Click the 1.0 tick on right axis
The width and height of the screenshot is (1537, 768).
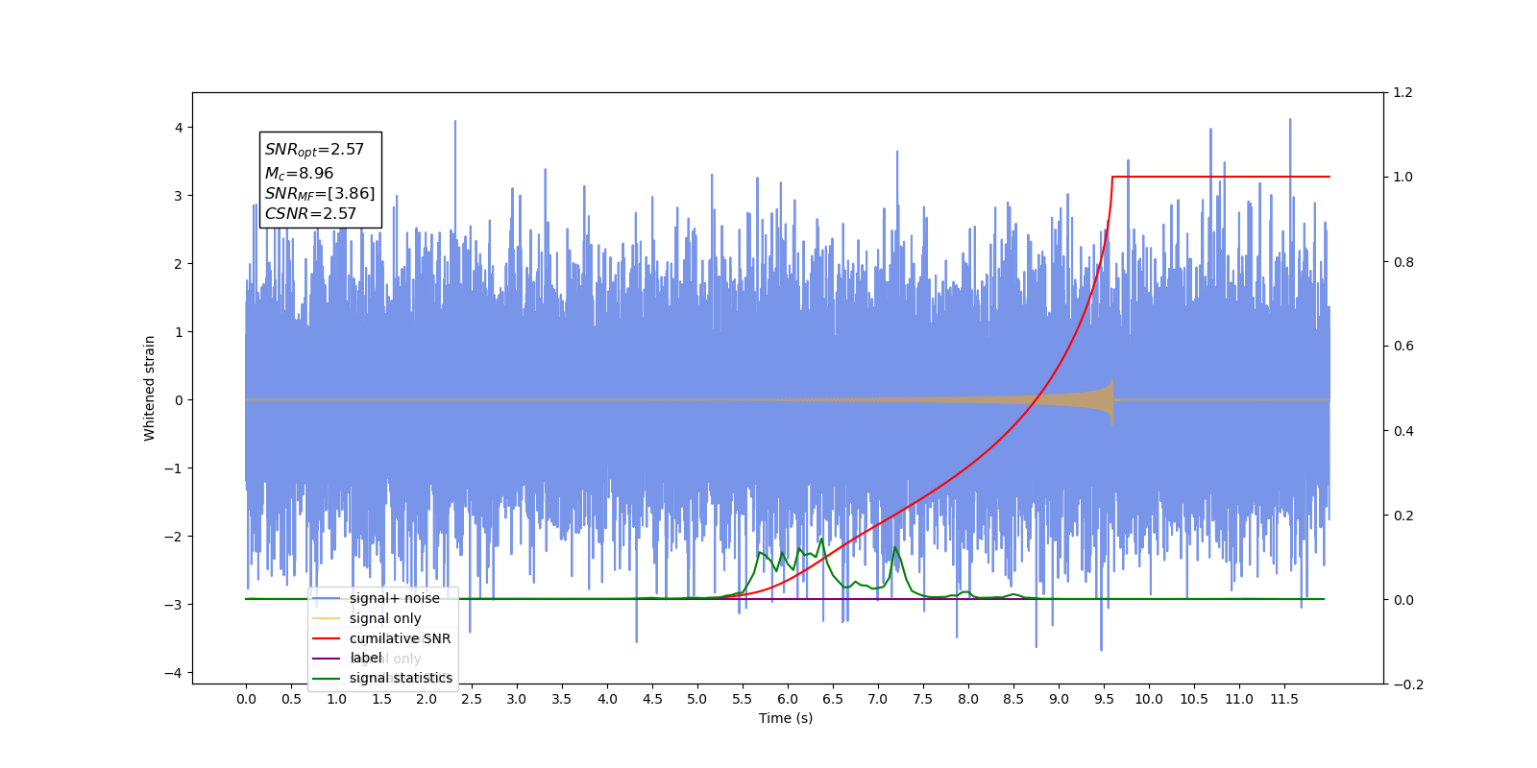(1403, 177)
